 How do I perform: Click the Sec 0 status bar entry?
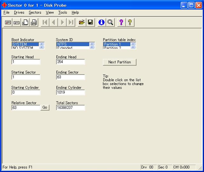pos(164,167)
